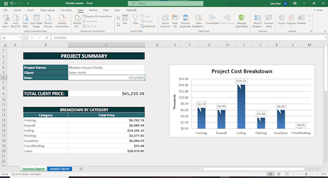Click the Group outline icon
Image resolution: width=328 pixels, height=178 pixels.
click(281, 18)
